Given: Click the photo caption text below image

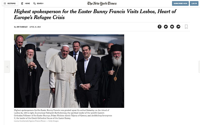Looking at the screenshot, I should coord(63,114).
